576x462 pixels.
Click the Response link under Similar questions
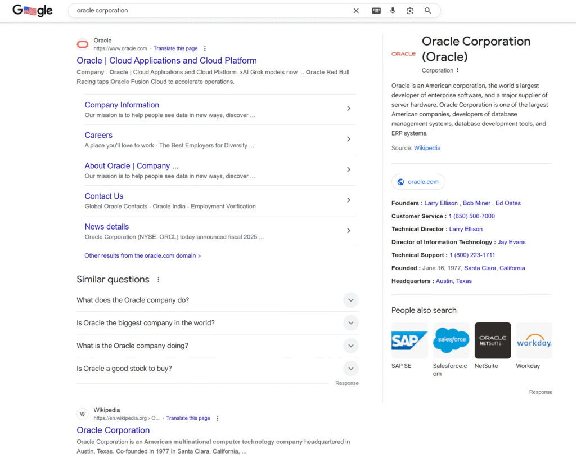(x=346, y=383)
